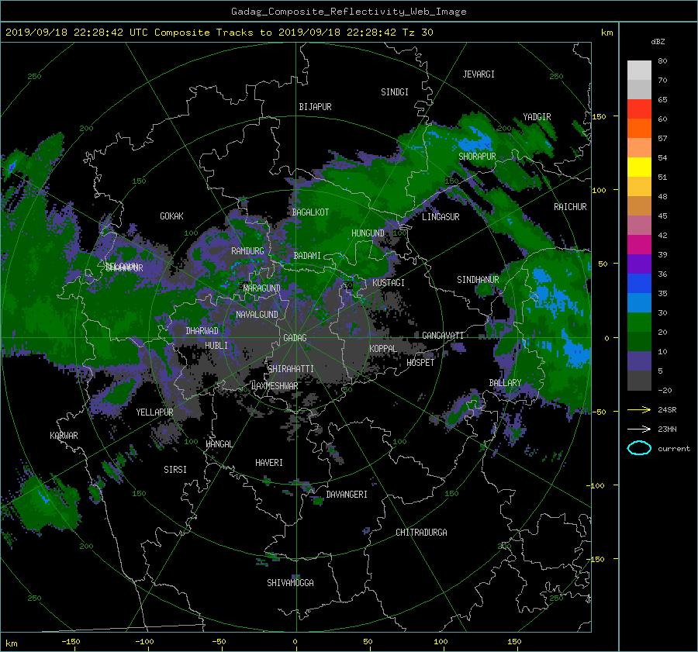Click the 'current' legend label
This screenshot has height=652, width=698.
[674, 449]
